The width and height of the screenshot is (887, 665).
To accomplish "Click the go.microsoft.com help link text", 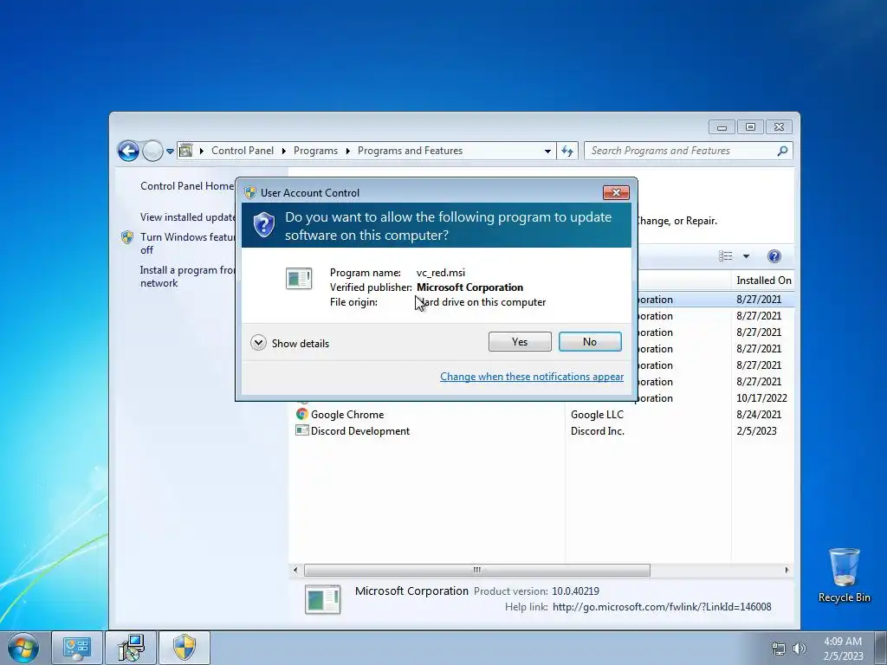I will [x=661, y=607].
